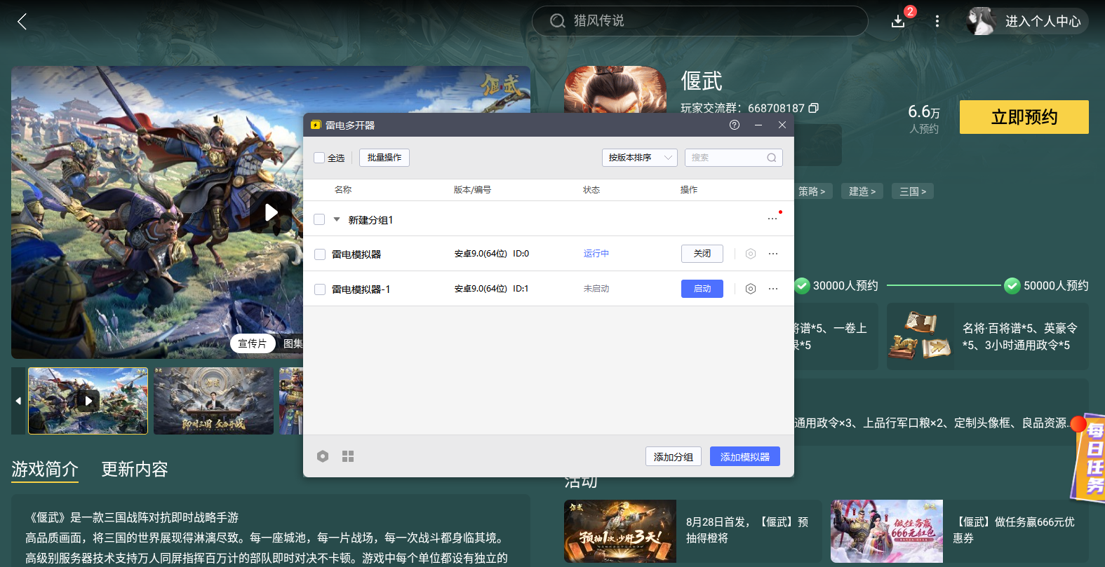Toggle the 全选 checkbox

click(319, 158)
